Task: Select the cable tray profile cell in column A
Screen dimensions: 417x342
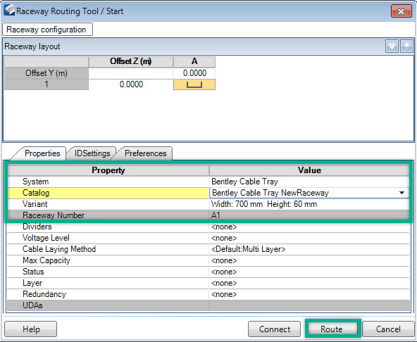Action: click(x=194, y=84)
